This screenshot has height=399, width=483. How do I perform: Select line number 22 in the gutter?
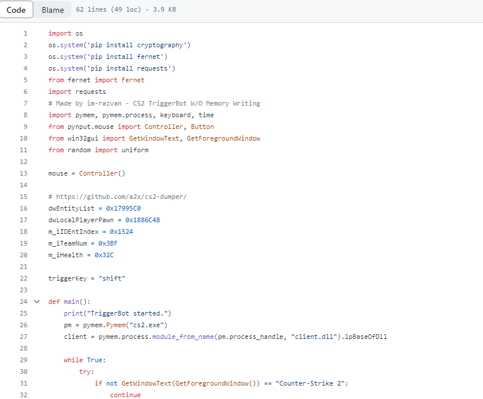click(23, 278)
